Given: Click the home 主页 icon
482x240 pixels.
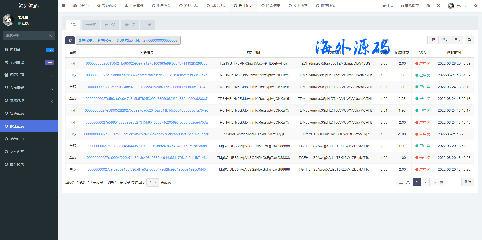Looking at the screenshot, I should coord(384,6).
